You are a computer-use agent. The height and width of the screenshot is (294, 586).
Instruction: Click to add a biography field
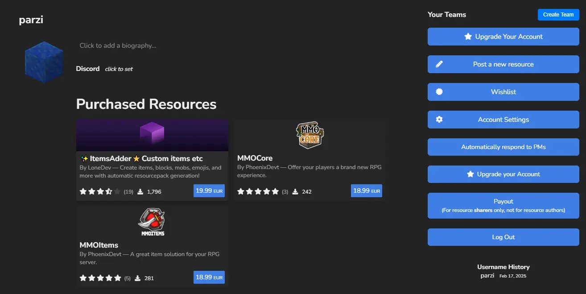118,46
